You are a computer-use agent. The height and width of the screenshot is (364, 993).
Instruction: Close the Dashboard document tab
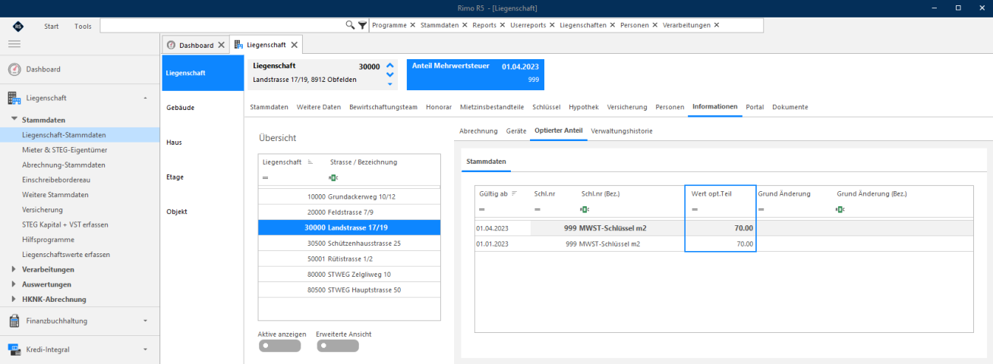pos(221,45)
